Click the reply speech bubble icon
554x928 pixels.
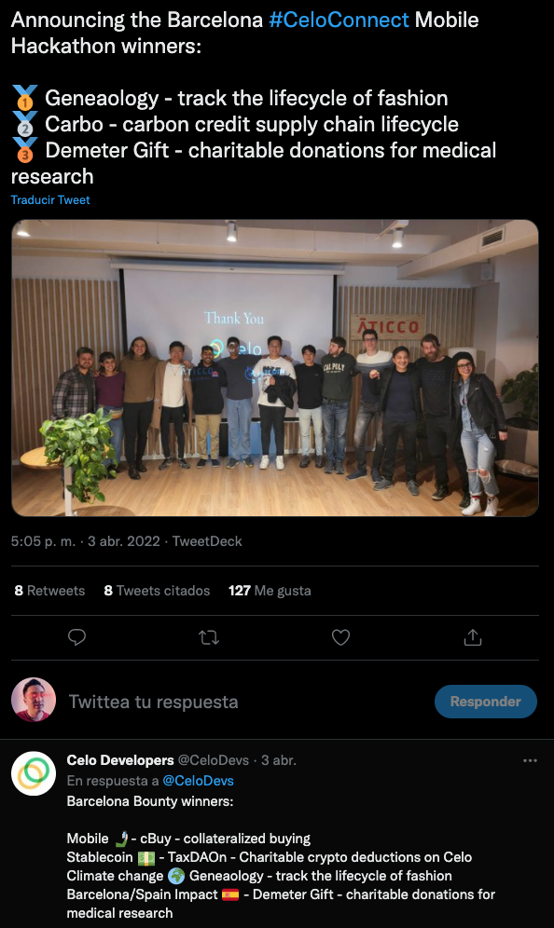[77, 637]
